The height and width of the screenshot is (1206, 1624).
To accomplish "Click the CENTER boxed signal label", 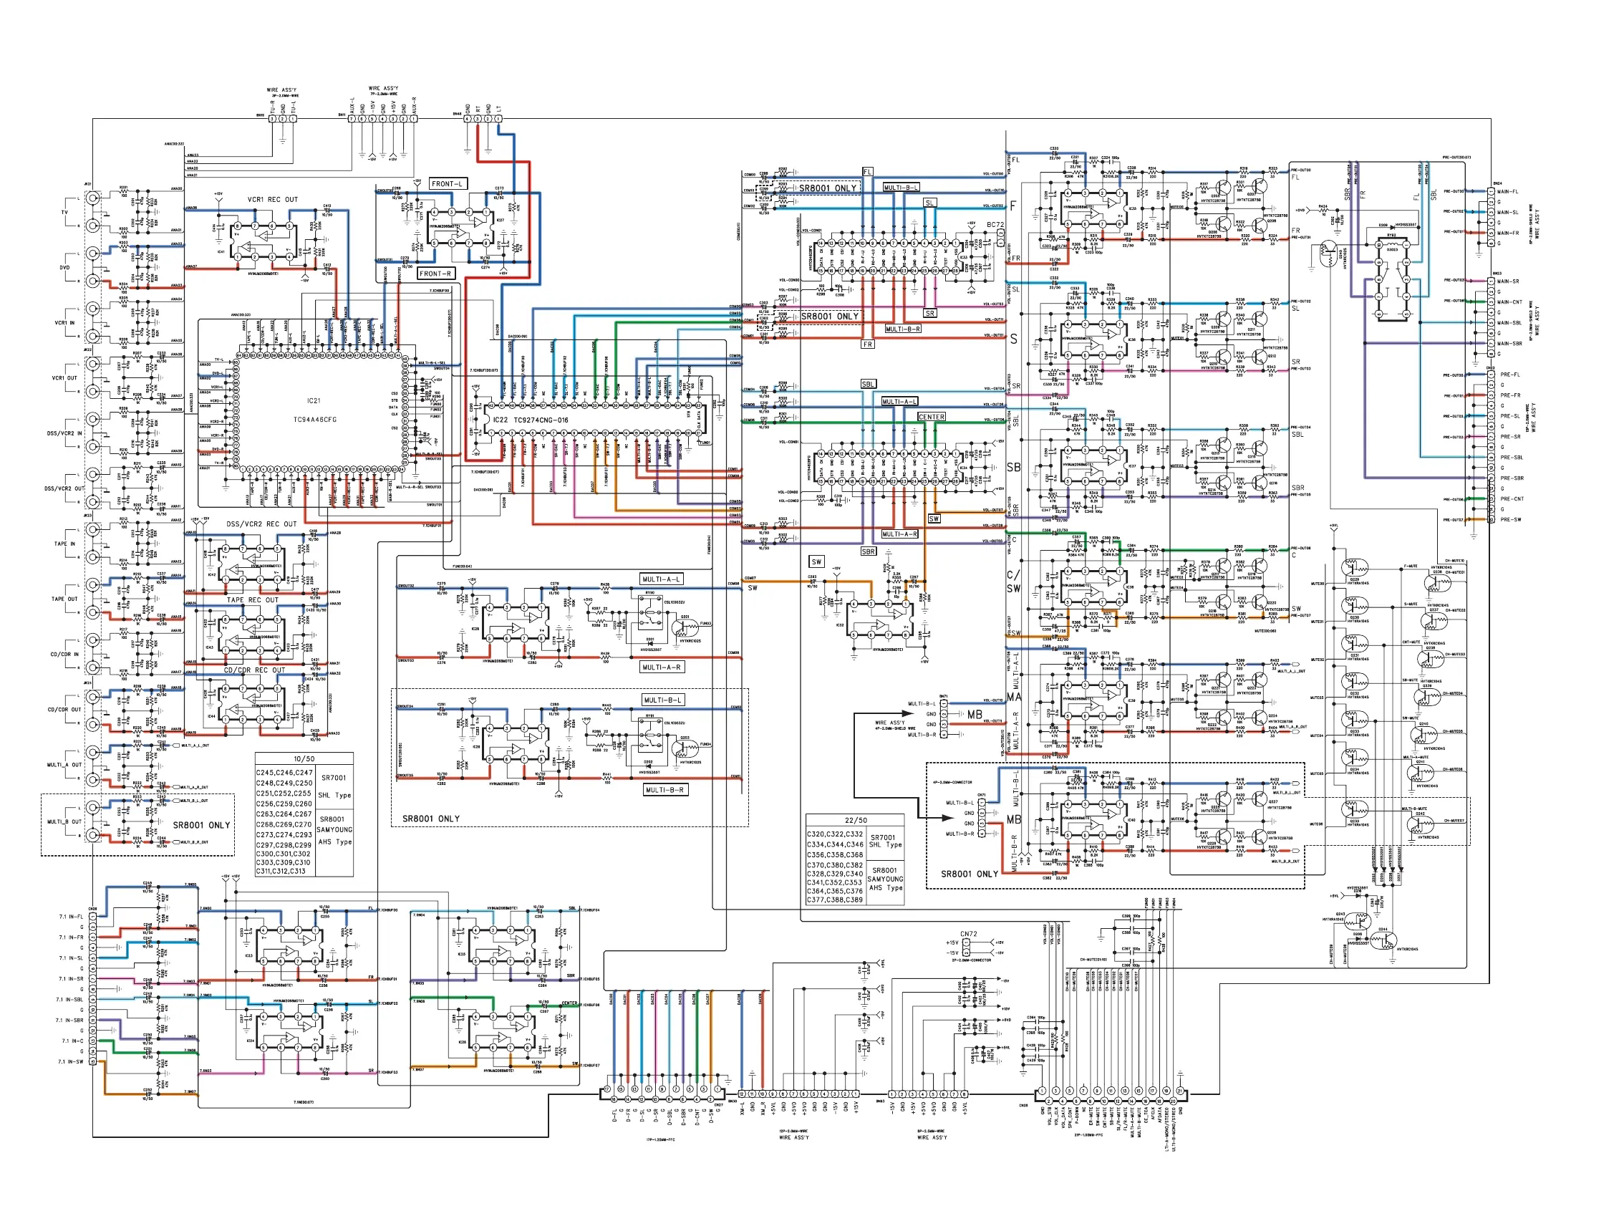I will coord(932,417).
